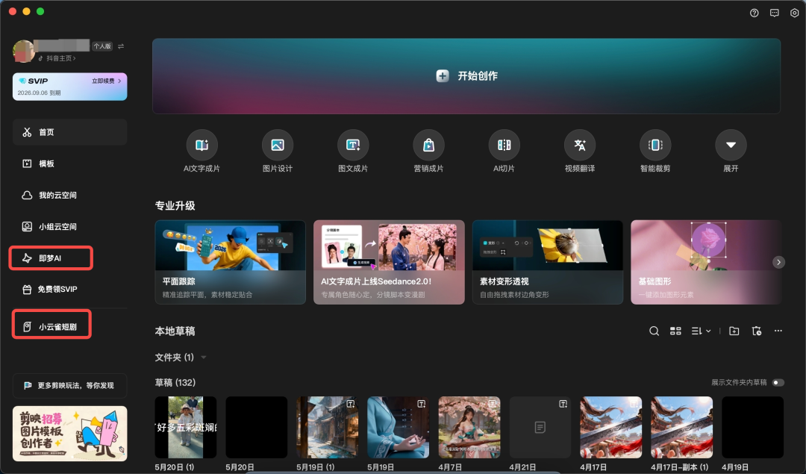Click the 个人版 badge
The image size is (806, 474).
click(102, 46)
